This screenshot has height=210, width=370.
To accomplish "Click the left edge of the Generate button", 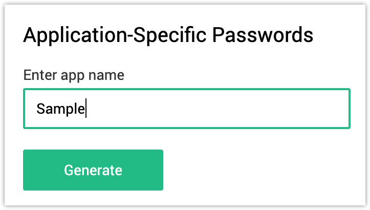I will tap(30, 170).
